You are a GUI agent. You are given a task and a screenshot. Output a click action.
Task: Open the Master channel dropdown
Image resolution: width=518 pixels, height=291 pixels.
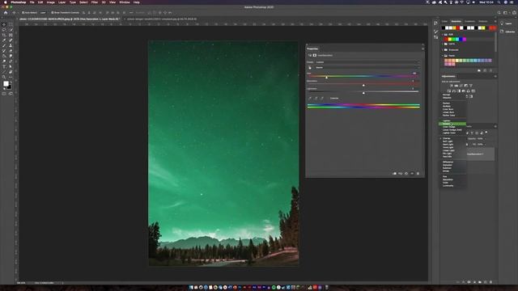(367, 68)
